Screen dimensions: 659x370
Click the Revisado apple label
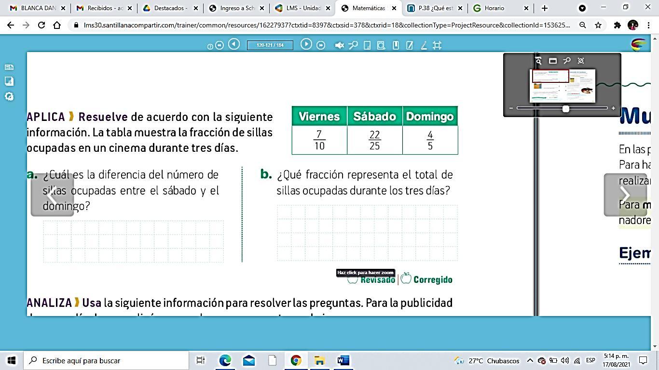[371, 279]
